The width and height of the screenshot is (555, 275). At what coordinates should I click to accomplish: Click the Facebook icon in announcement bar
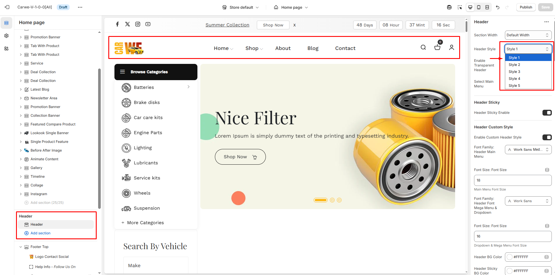(117, 24)
